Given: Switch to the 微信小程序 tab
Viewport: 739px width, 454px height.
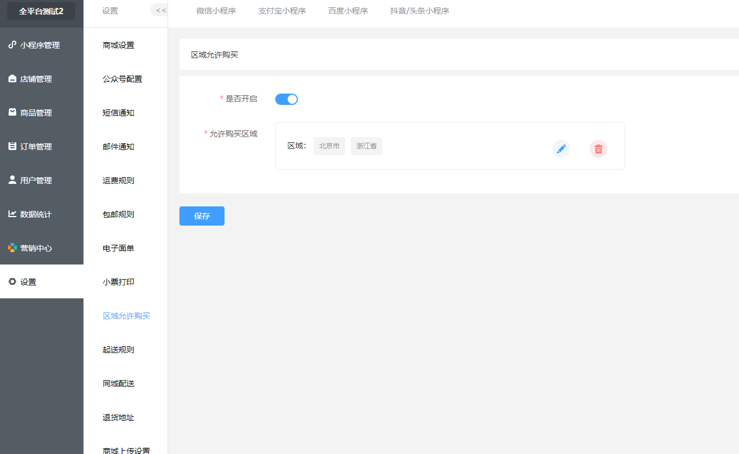Looking at the screenshot, I should pos(216,11).
